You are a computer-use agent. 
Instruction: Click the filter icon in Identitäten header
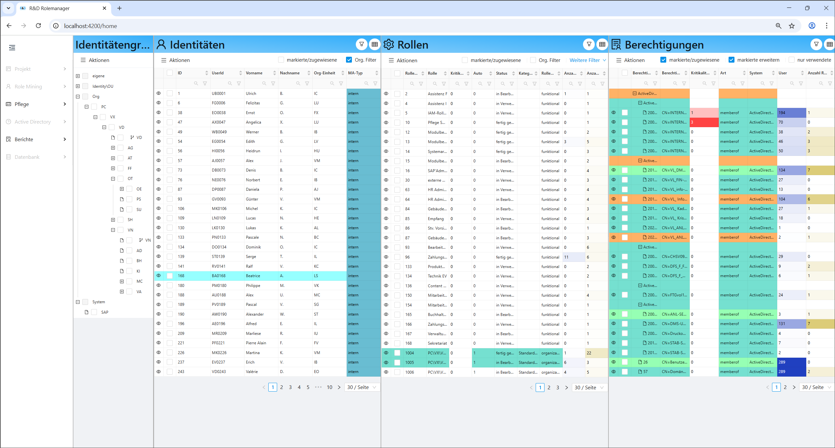coord(361,44)
